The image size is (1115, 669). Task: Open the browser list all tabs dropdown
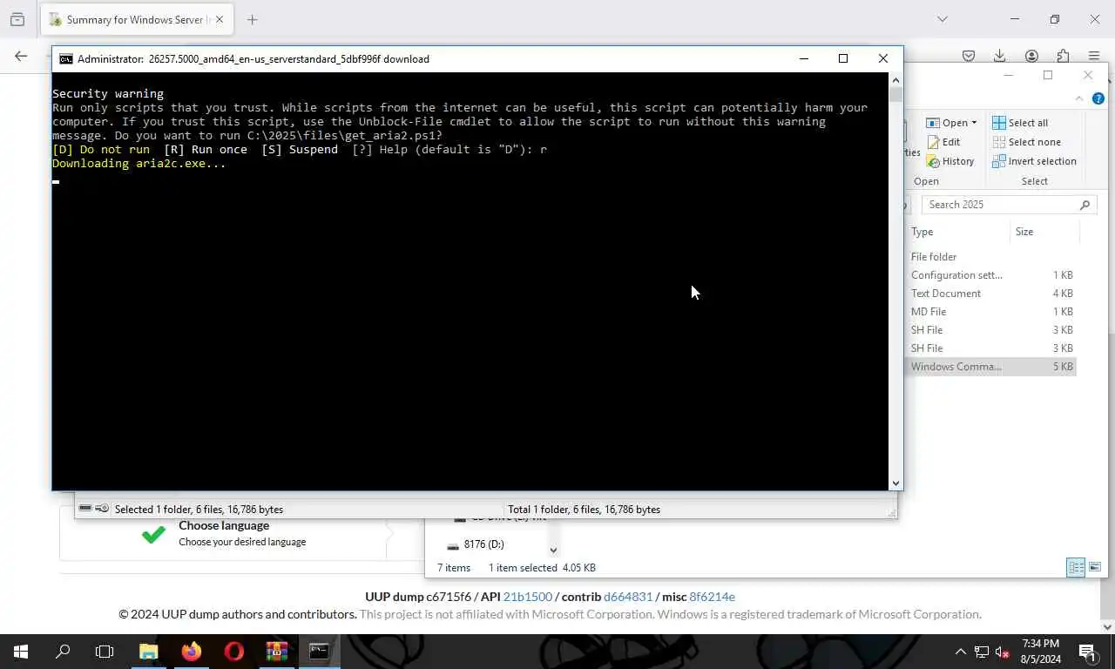tap(942, 19)
